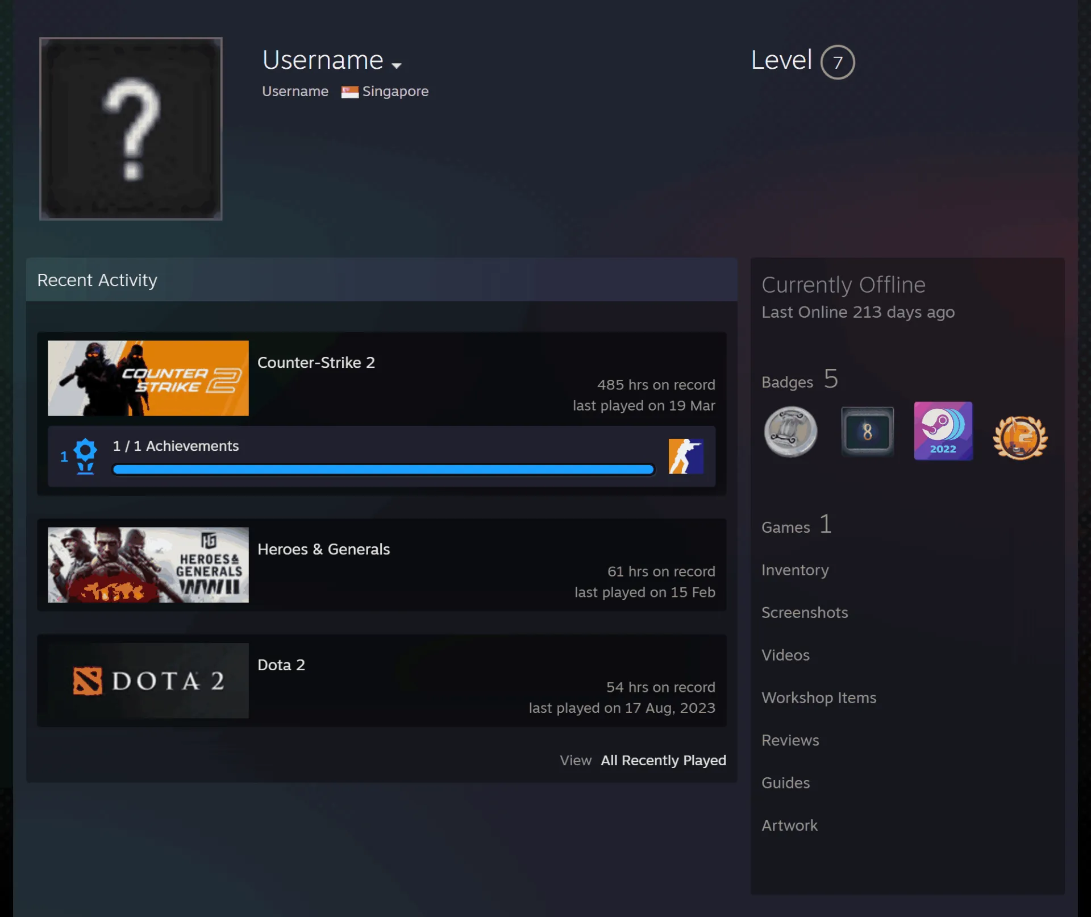Click the question mark profile avatar
Screen dimensions: 1091x917
[x=131, y=128]
